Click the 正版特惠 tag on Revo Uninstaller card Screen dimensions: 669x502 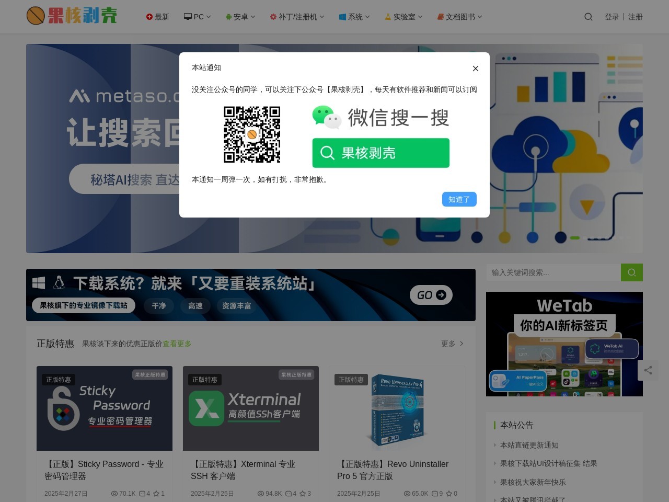pyautogui.click(x=351, y=380)
